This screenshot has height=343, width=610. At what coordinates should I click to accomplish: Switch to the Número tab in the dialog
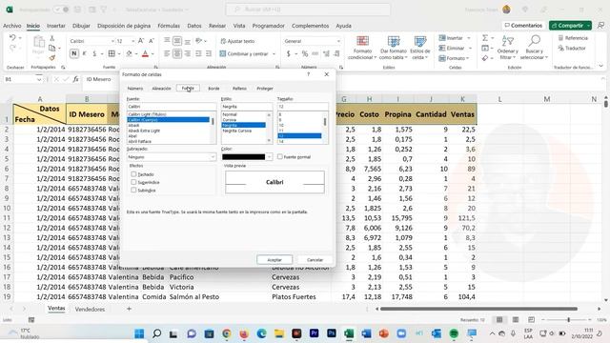coord(135,89)
